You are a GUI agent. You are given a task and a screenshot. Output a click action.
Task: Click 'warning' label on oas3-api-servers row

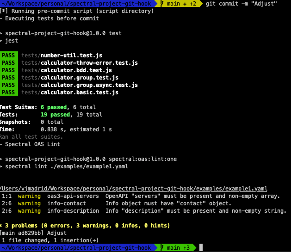[29, 196]
